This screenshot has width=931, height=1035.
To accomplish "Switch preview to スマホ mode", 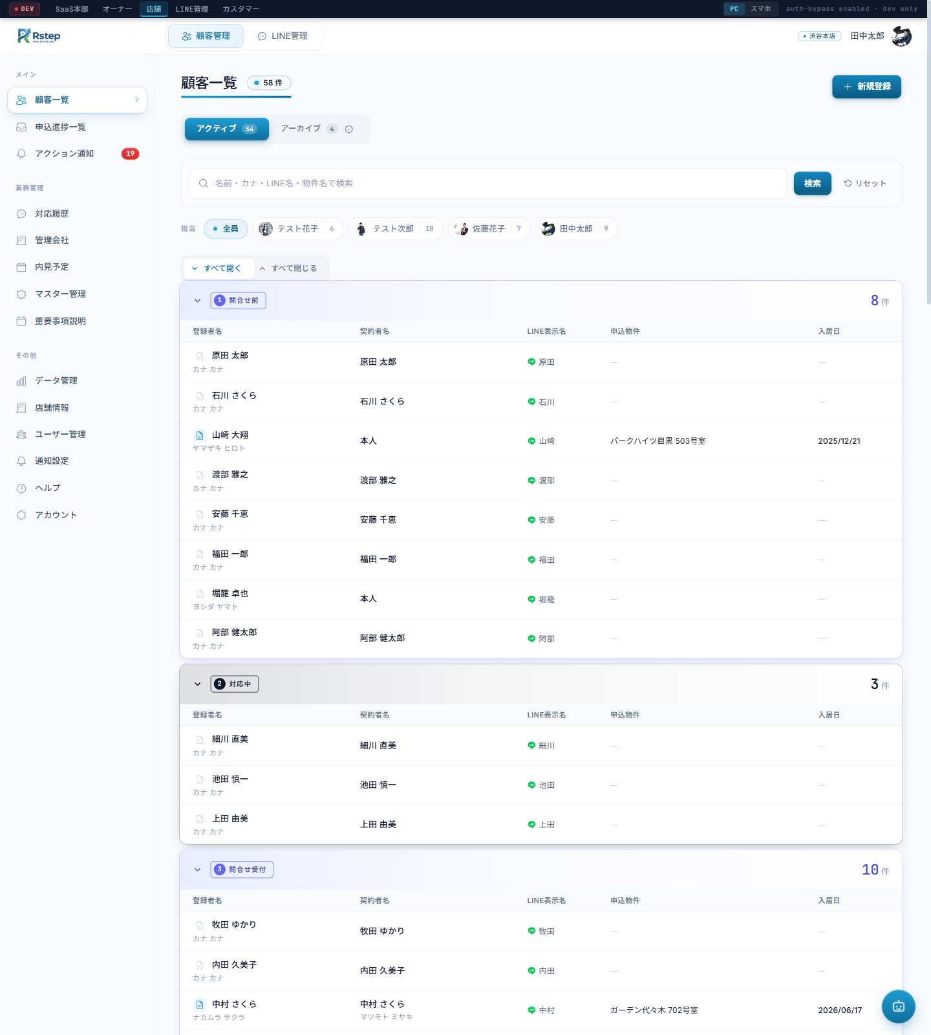I will pyautogui.click(x=760, y=9).
